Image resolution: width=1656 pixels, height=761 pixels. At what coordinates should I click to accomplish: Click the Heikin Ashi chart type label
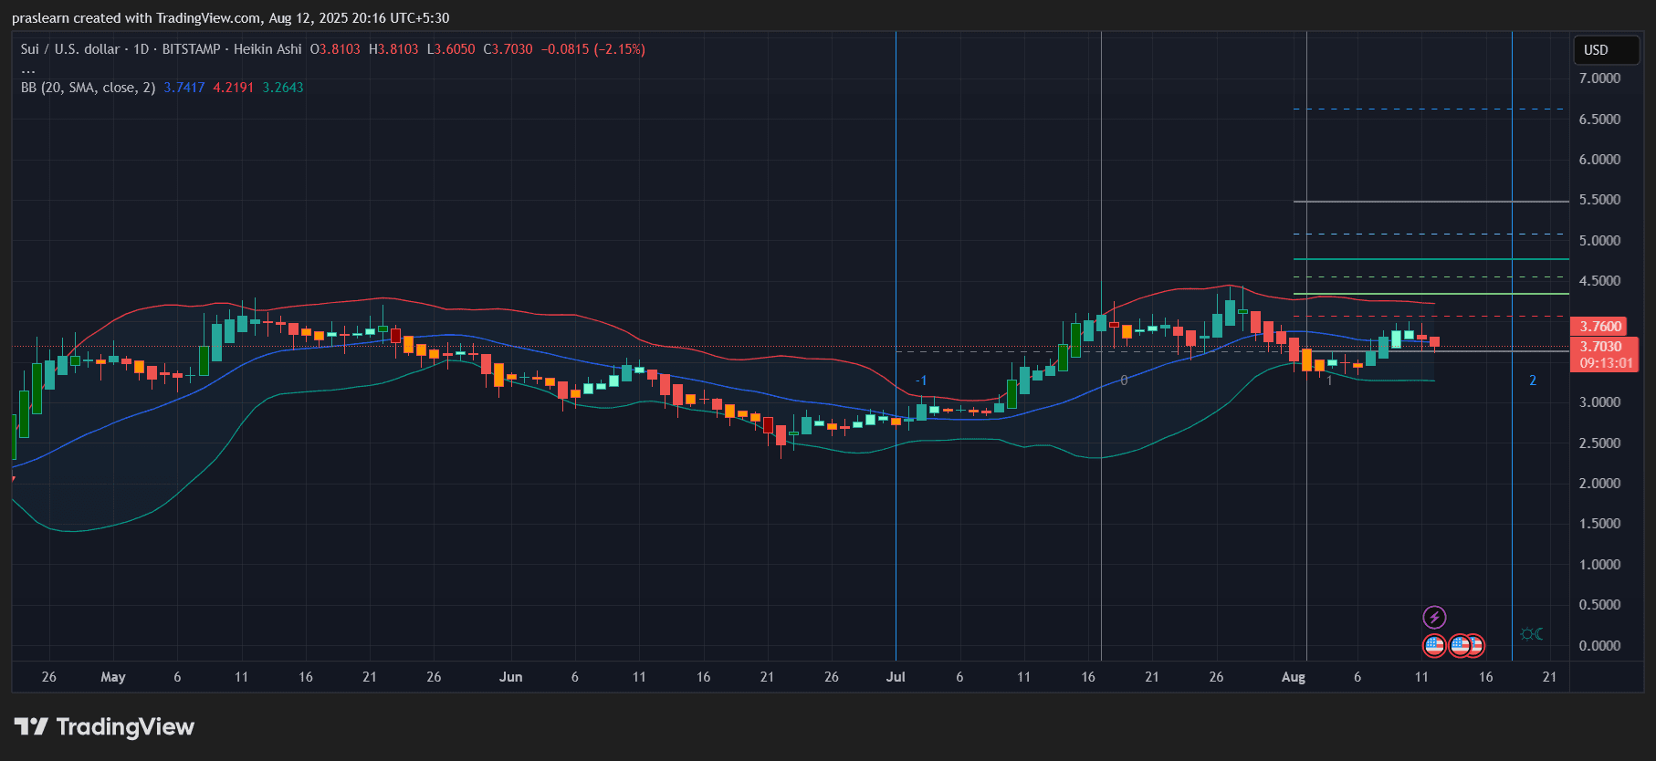tap(267, 49)
